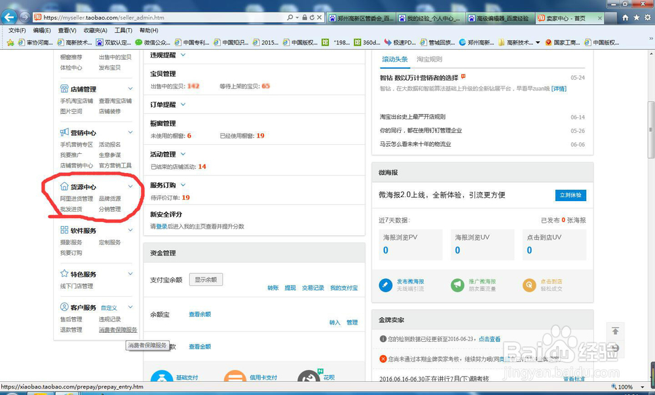The width and height of the screenshot is (655, 395).
Task: Click the 店铺管理 shop icon
Action: pos(64,88)
